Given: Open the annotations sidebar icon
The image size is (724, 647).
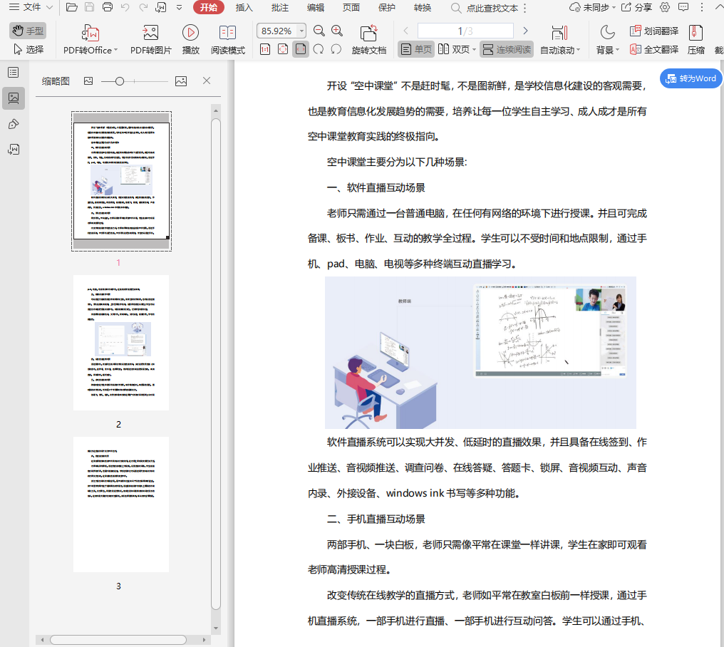Looking at the screenshot, I should click(14, 124).
